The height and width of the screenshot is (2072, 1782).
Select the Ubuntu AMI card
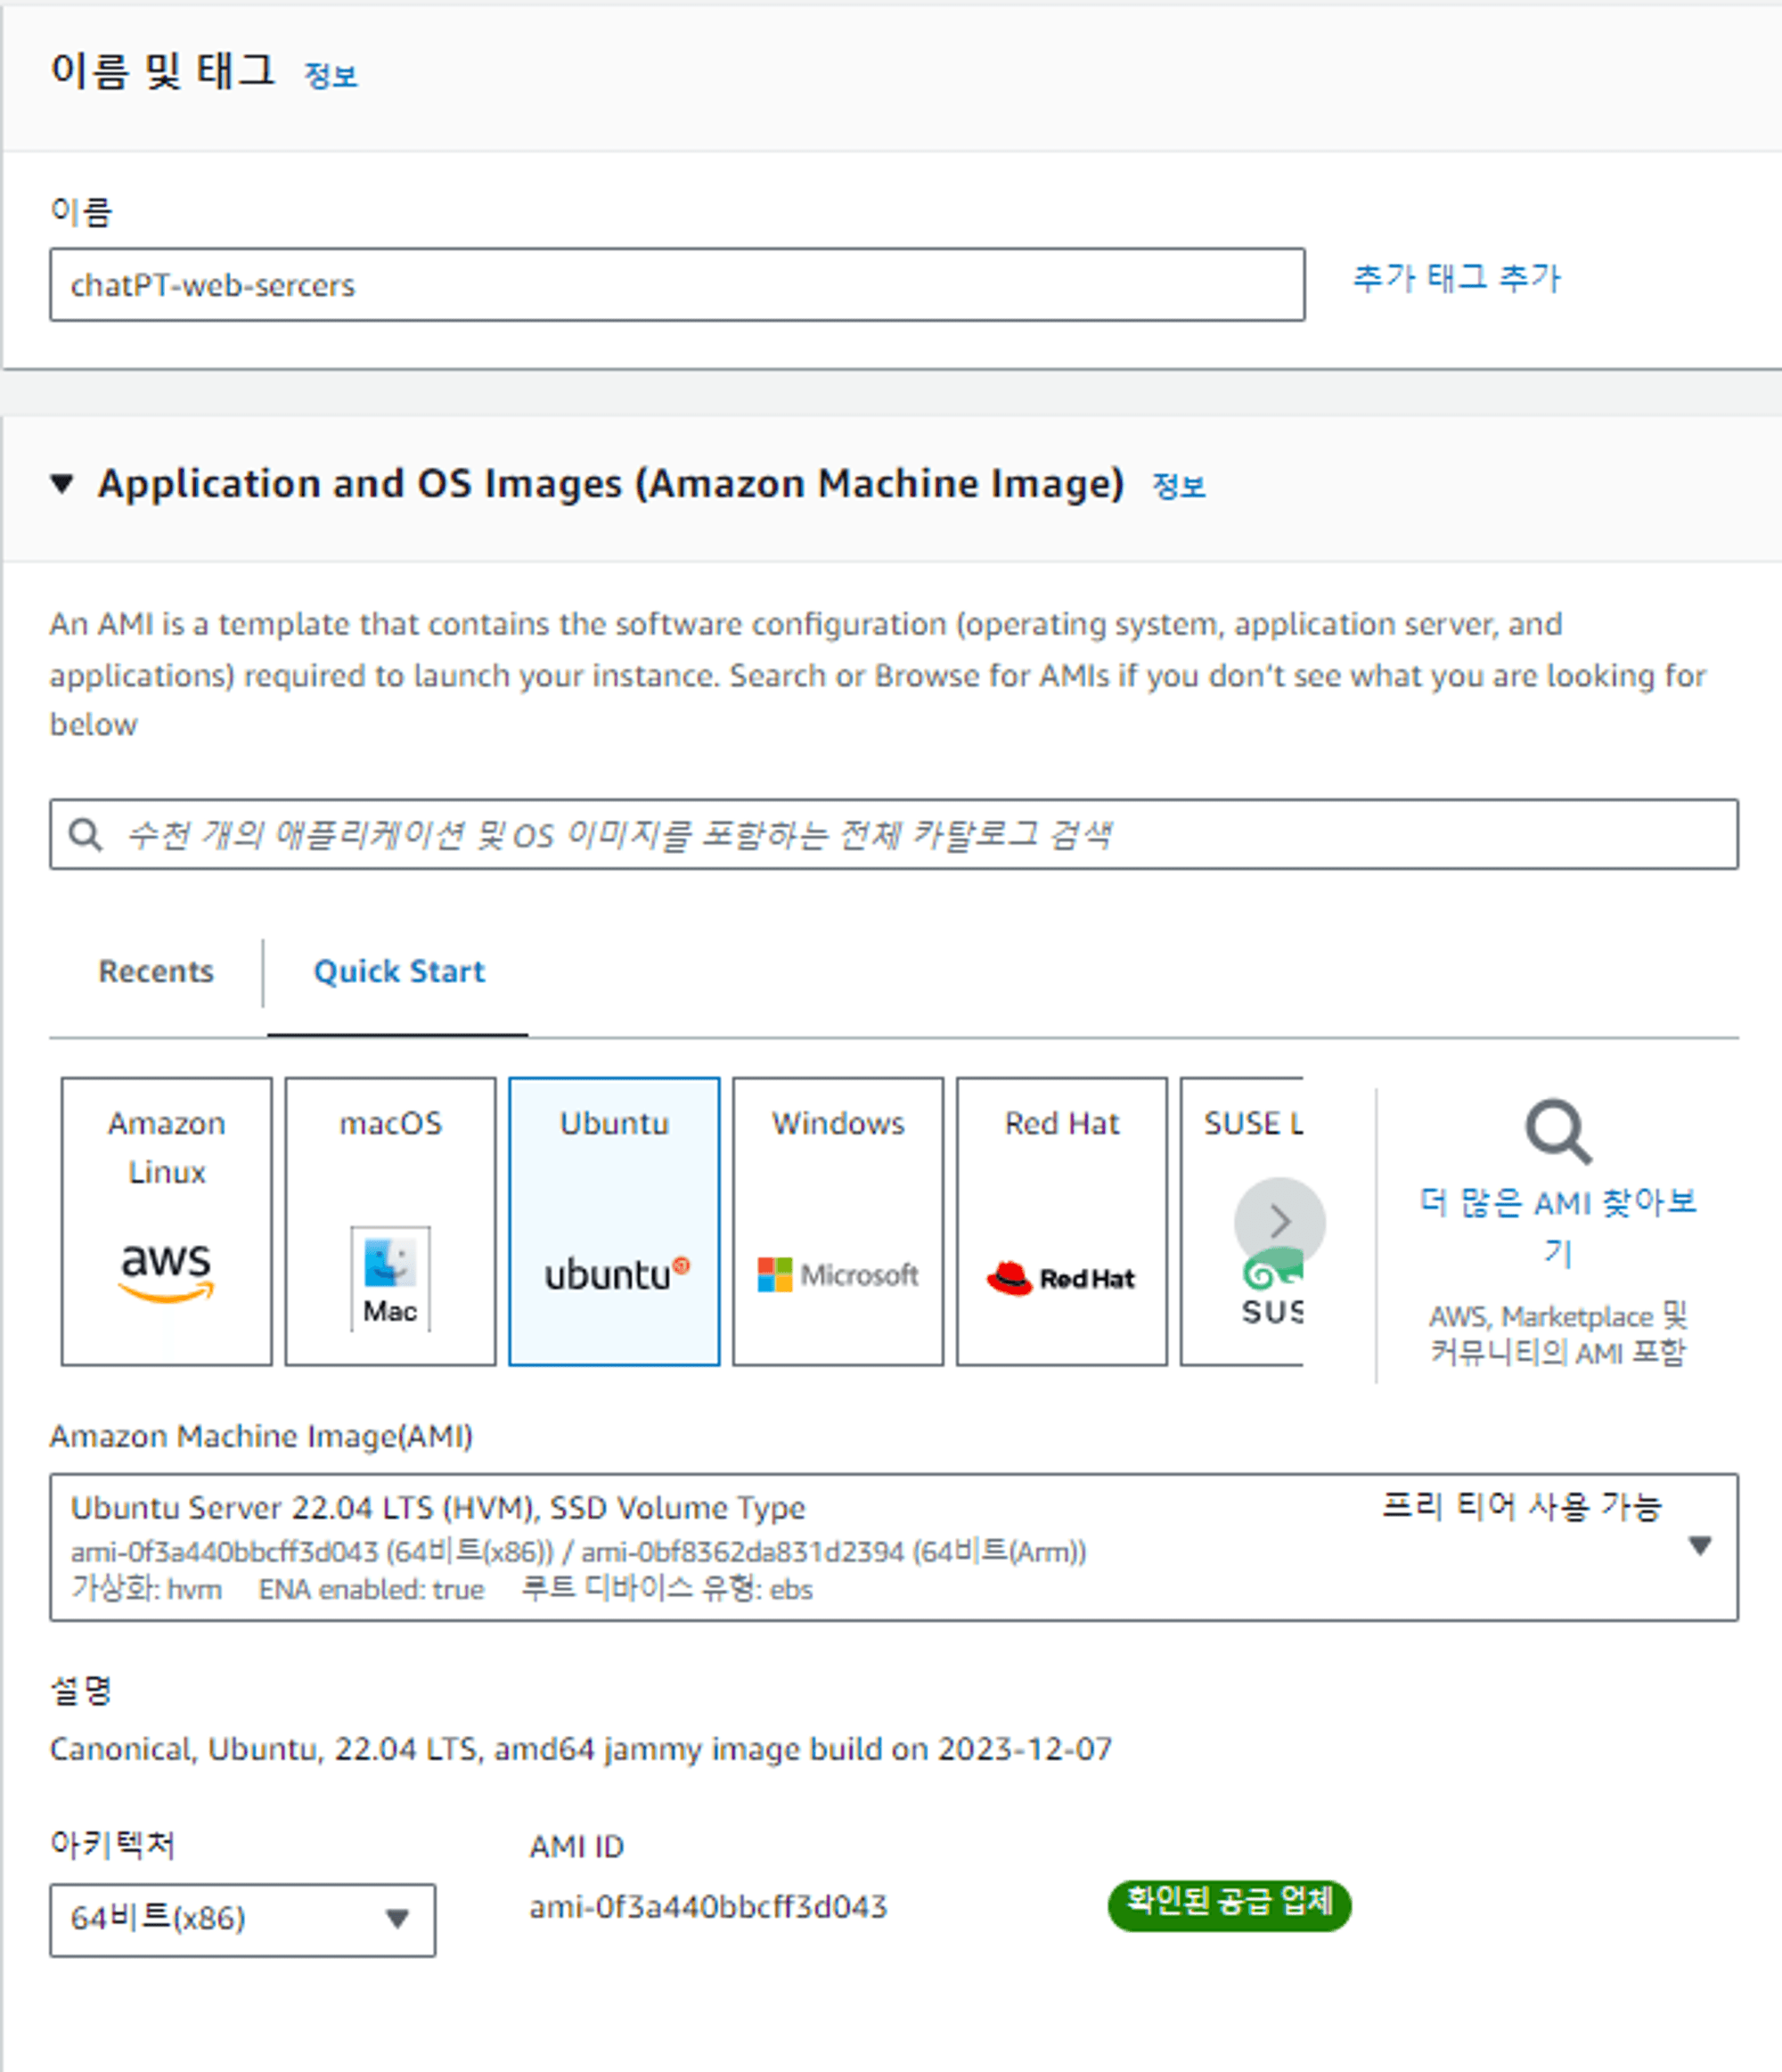point(614,1221)
